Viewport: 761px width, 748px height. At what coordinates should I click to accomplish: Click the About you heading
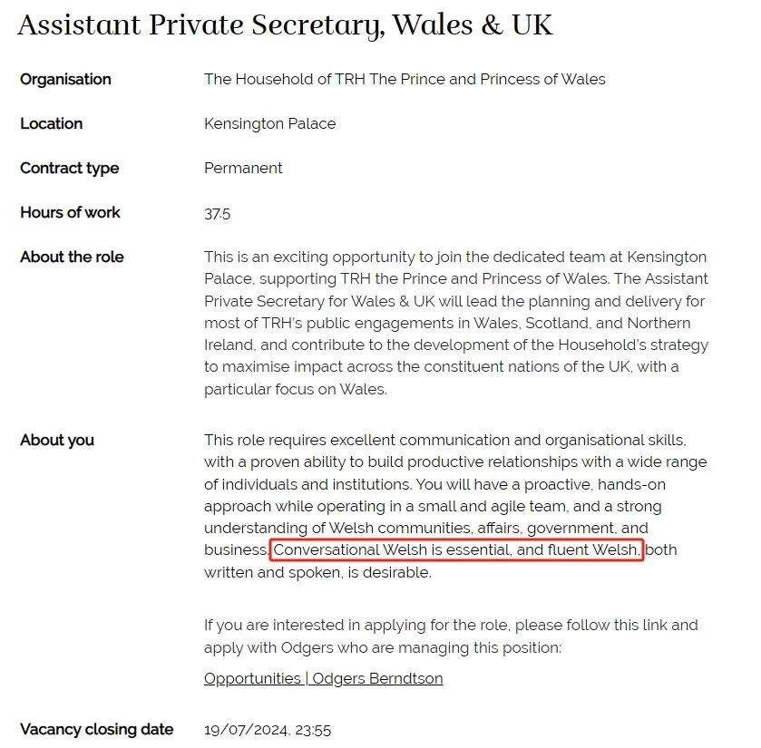(57, 440)
